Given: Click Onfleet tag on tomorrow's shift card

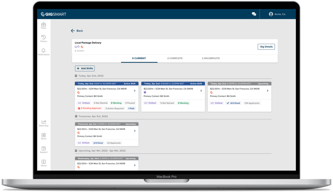Looking at the screenshot, I should click(84, 143).
